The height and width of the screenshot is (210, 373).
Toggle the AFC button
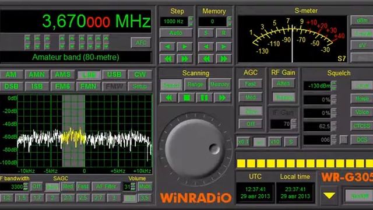pyautogui.click(x=141, y=43)
